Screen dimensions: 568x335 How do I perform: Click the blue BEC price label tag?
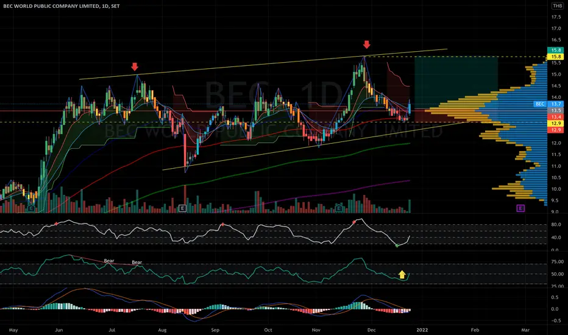click(x=540, y=104)
